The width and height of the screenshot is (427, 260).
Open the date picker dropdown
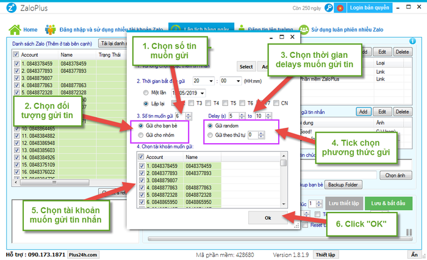point(202,93)
